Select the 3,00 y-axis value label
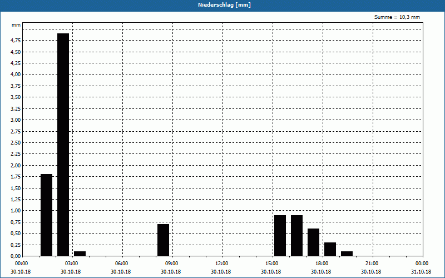The image size is (445, 278). 16,120
